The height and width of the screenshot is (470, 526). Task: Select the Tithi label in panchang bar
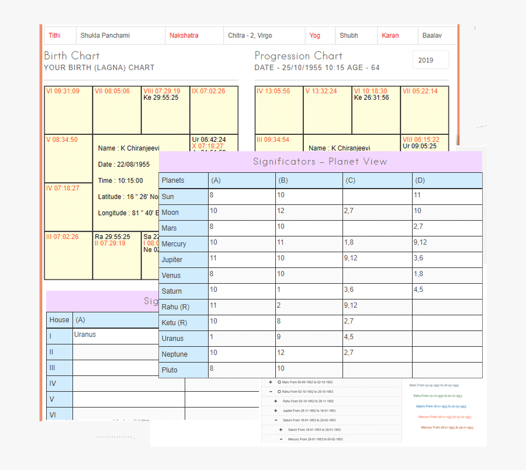coord(54,36)
